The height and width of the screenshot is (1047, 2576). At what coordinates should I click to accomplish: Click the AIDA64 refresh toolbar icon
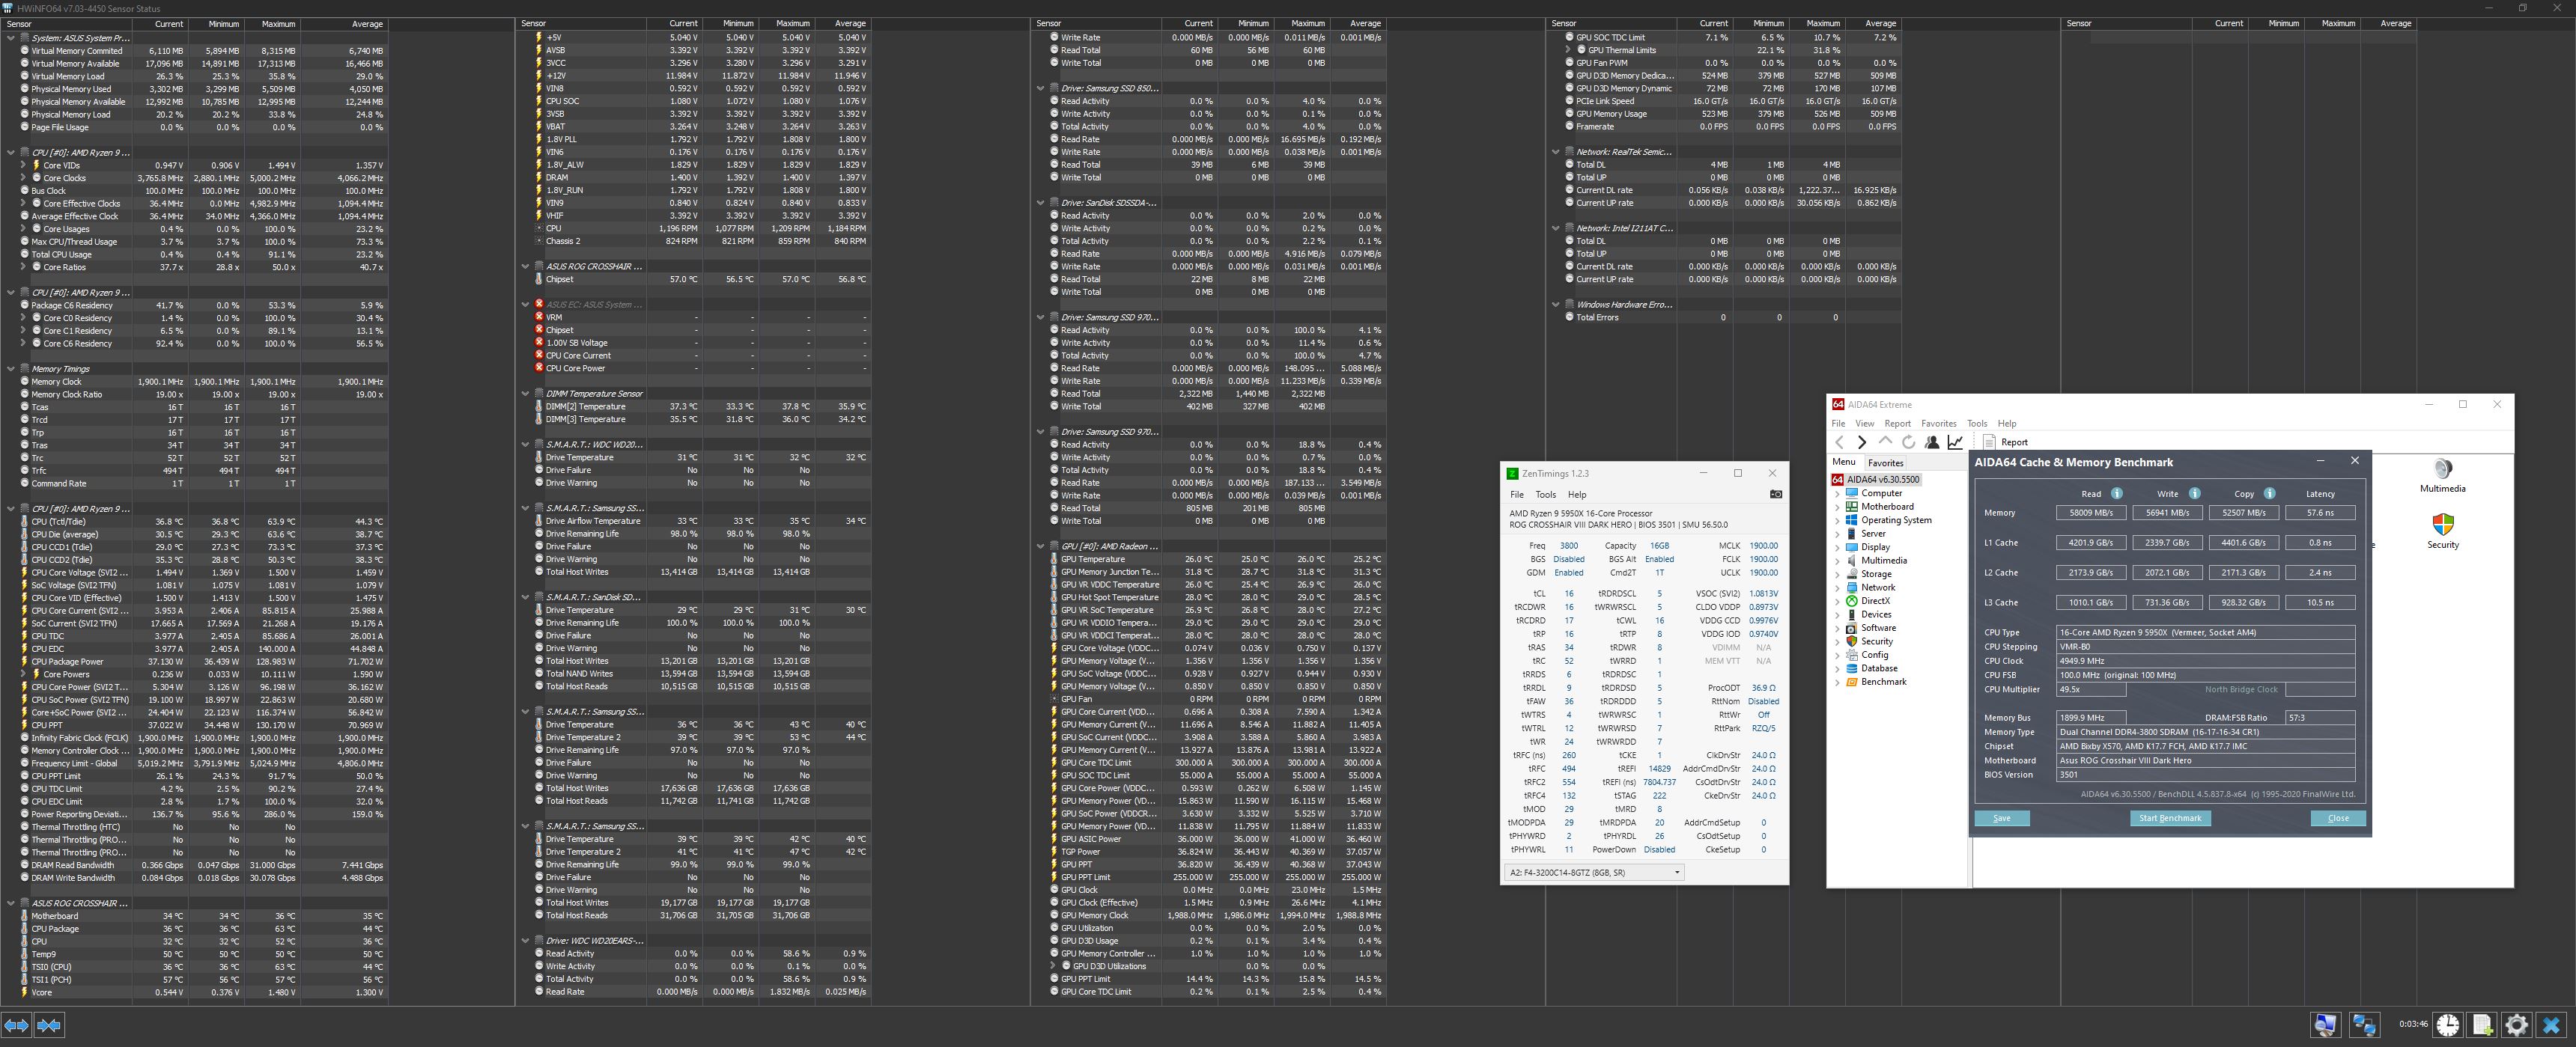(x=1908, y=442)
